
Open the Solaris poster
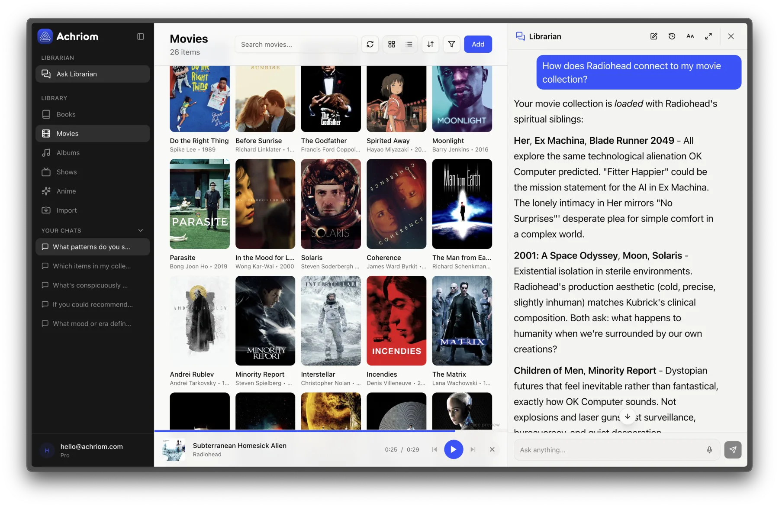(x=331, y=204)
